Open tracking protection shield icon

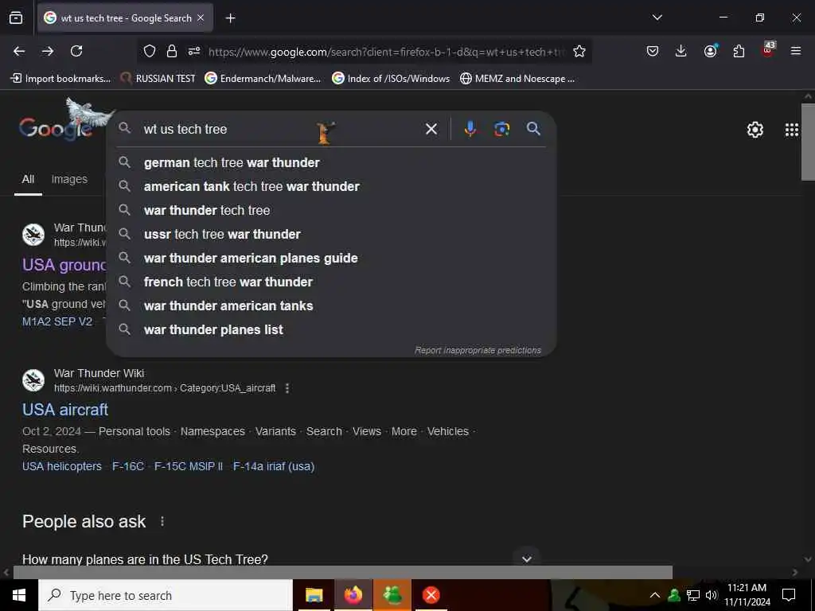(x=150, y=51)
